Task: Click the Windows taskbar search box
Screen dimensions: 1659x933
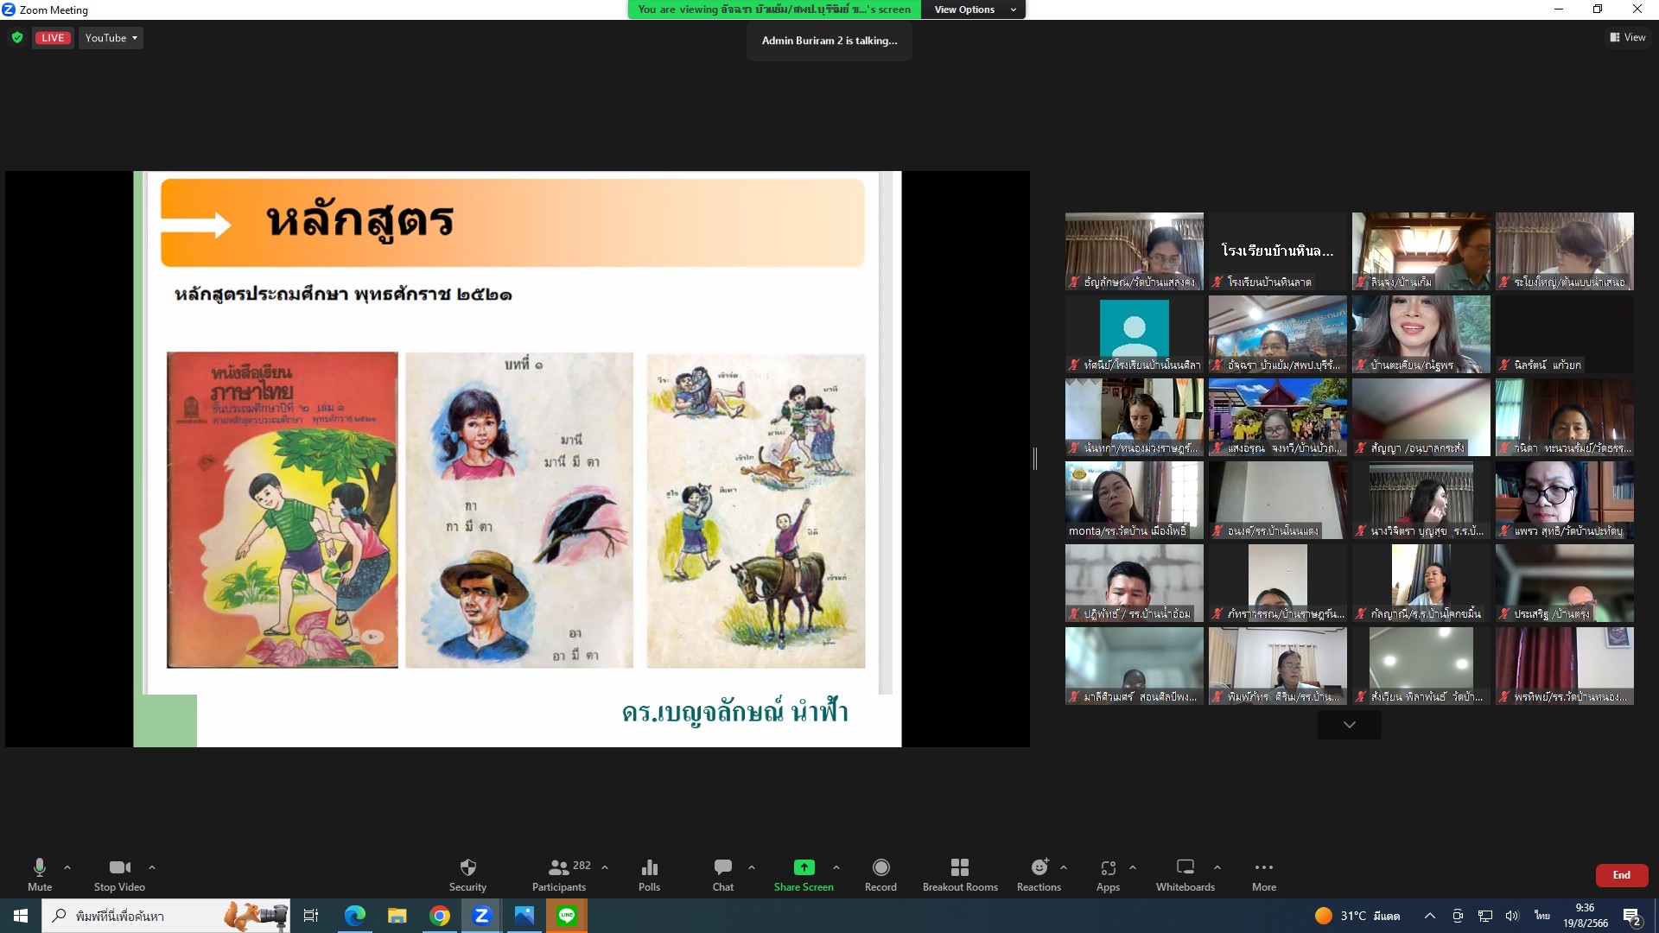Action: click(x=166, y=916)
